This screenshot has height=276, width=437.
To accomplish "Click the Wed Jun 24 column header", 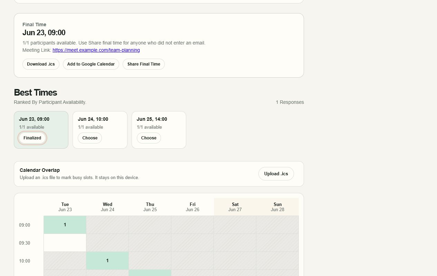I will [x=107, y=207].
